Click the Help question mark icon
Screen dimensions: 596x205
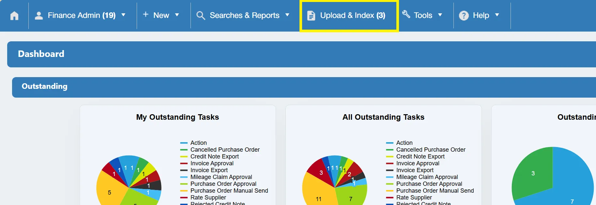(464, 16)
